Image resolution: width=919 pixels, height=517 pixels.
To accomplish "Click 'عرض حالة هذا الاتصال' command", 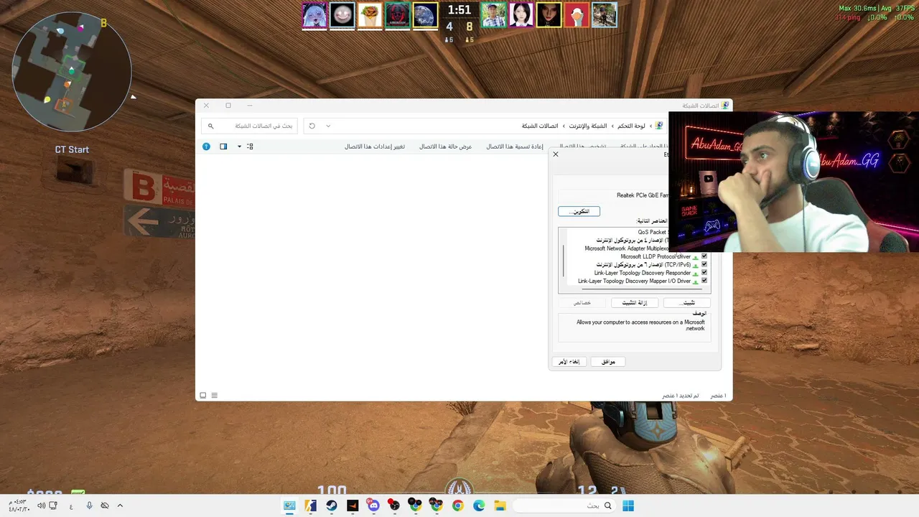I will pos(446,146).
